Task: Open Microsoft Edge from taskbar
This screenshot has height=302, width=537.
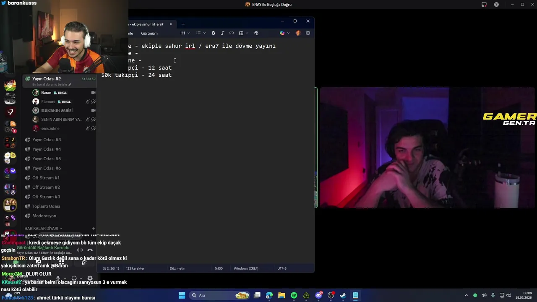Action: tap(269, 295)
